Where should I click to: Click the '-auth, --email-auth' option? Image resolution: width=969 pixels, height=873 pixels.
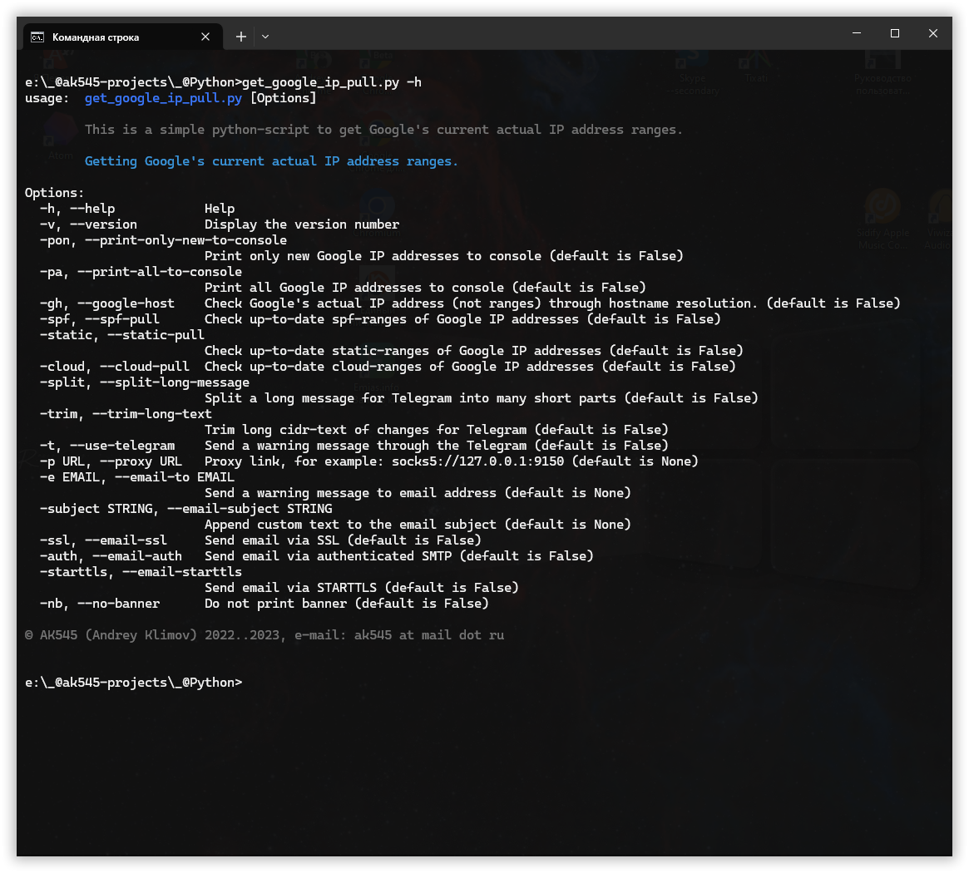point(111,556)
